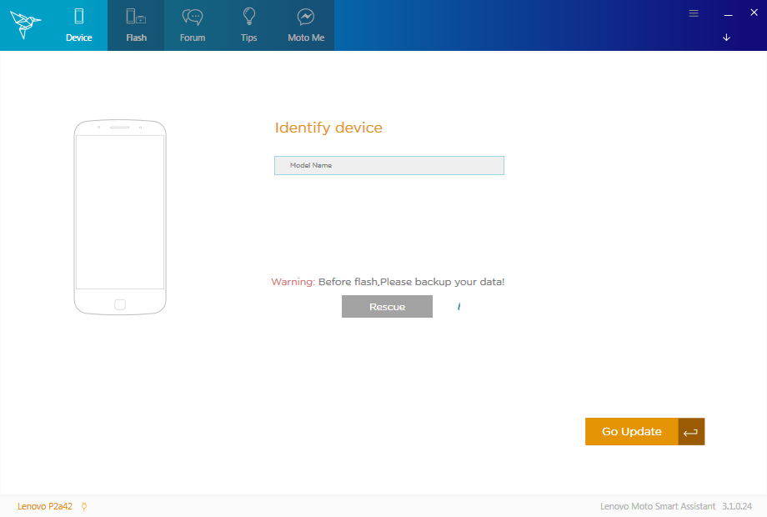The image size is (767, 517).
Task: Click the version number 3.1.0.24 text
Action: 737,506
